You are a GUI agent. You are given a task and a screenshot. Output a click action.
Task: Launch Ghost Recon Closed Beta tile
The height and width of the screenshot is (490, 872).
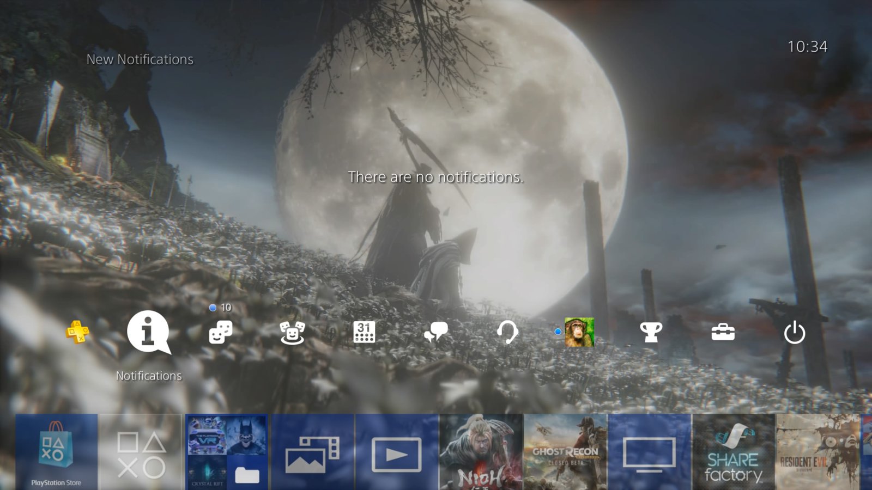566,452
